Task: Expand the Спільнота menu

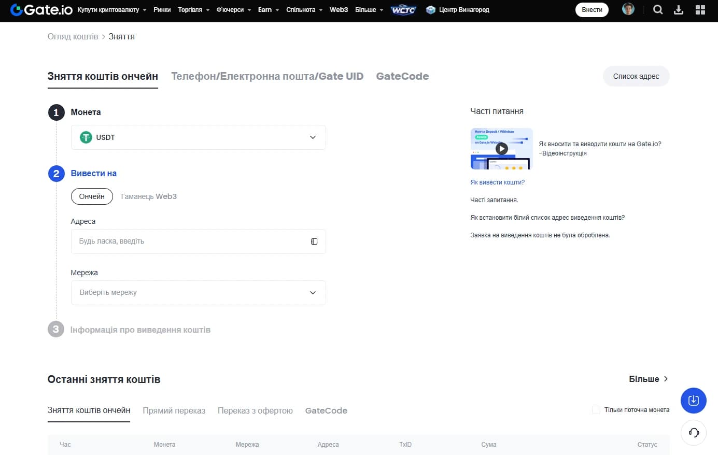Action: [x=304, y=10]
